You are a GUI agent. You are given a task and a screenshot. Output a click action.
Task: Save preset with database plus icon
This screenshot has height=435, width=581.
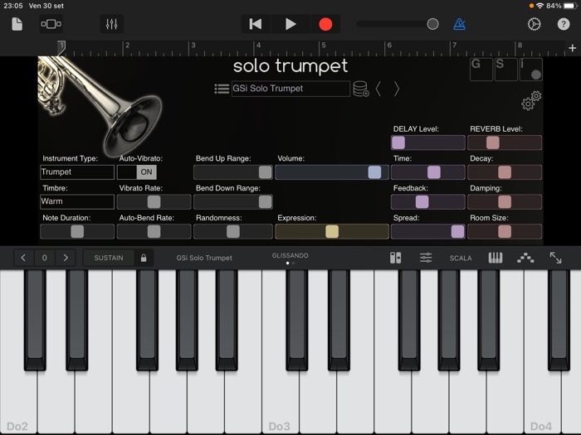[361, 89]
